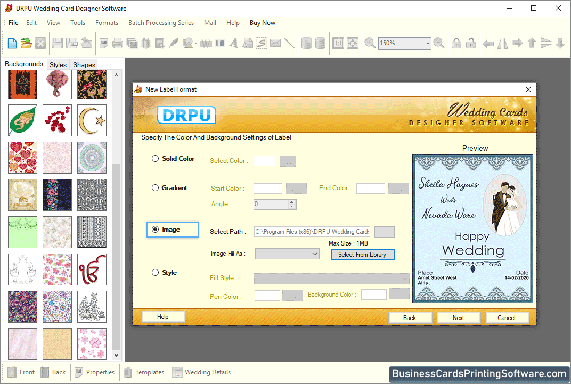Click the print icon in the toolbar
Viewport: 571px width, 384px height.
click(x=118, y=43)
